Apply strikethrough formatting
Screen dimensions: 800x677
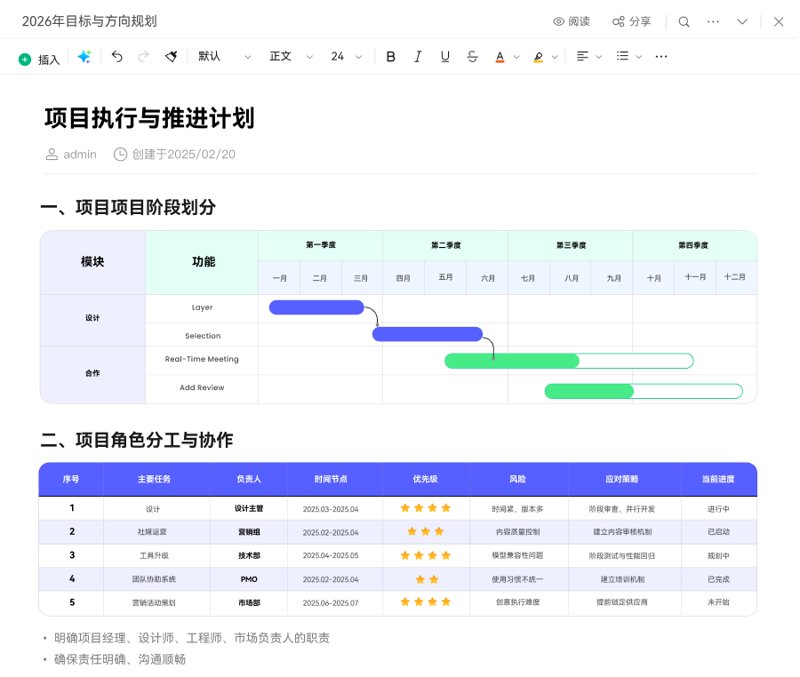[472, 57]
